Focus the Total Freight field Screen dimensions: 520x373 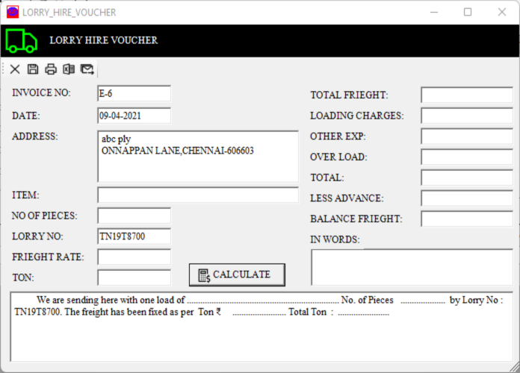466,95
